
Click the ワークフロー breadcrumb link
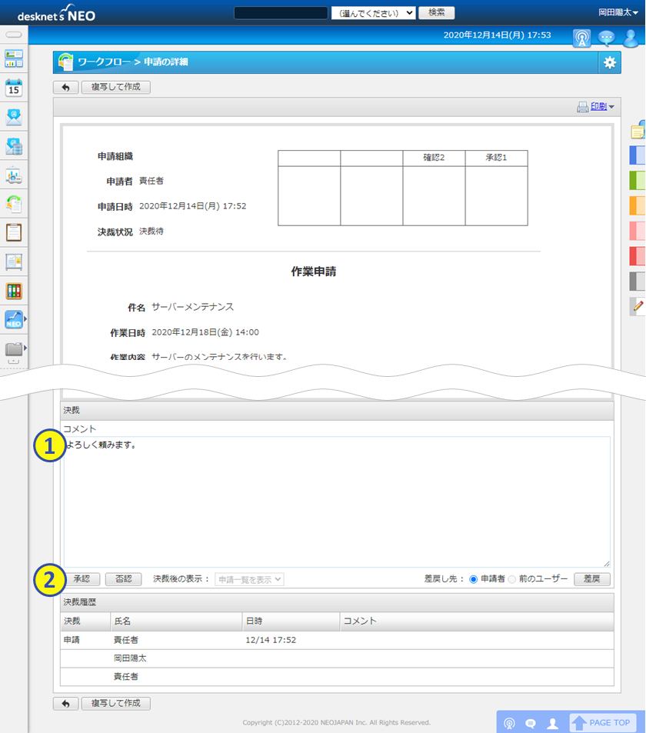[x=104, y=62]
